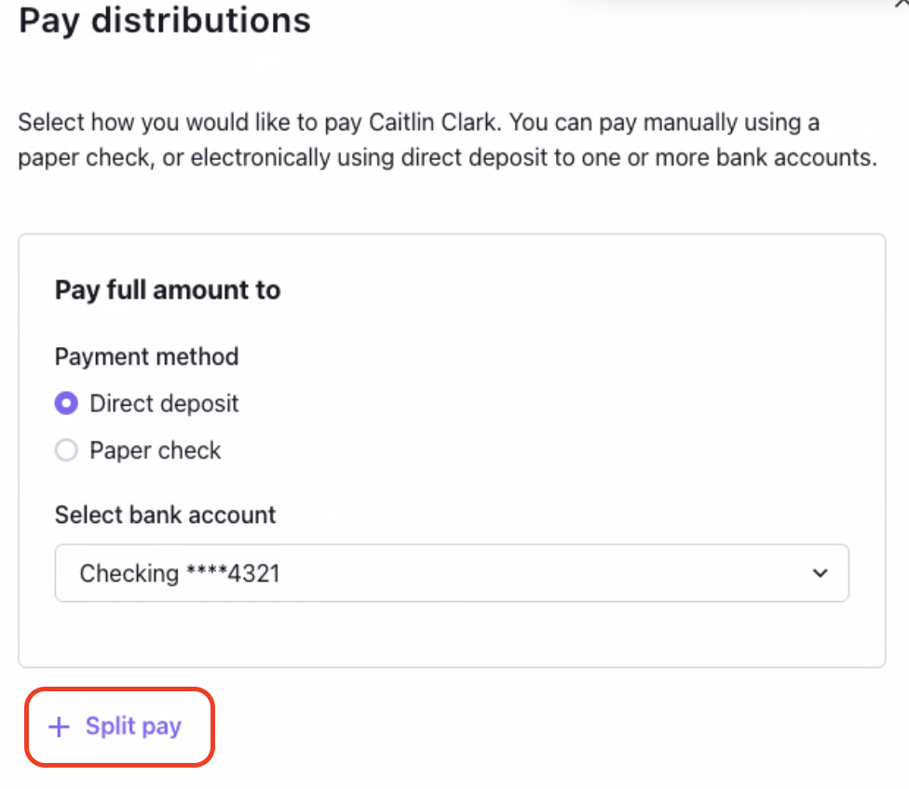Image resolution: width=909 pixels, height=789 pixels.
Task: Choose the Paper check radio button
Action: coord(66,451)
